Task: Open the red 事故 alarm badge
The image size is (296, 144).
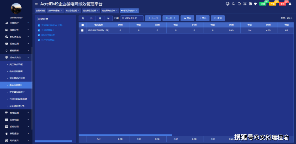Action: (x=282, y=4)
